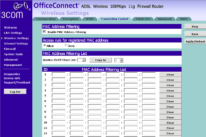
Task: Select the Connection Control tab
Action: click(115, 19)
